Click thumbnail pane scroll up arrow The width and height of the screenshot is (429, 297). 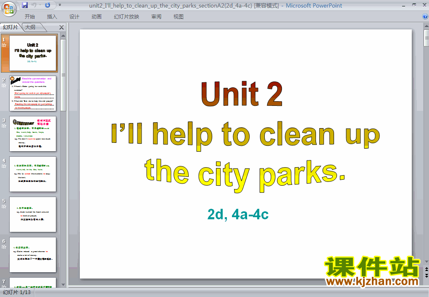click(63, 36)
